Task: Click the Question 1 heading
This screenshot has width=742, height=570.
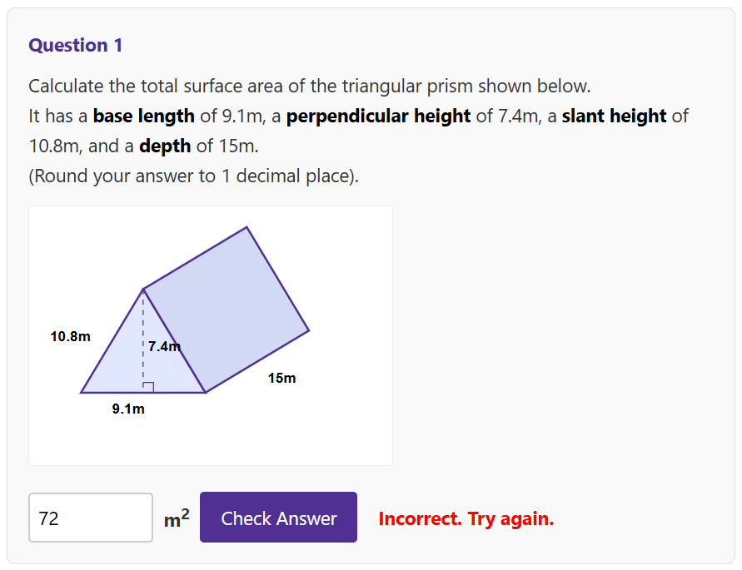Action: coord(76,45)
